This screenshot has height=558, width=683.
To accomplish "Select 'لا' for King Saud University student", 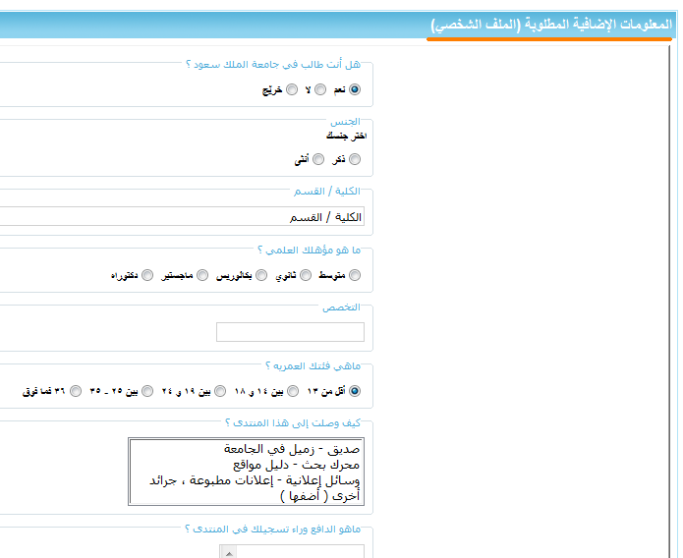I will point(320,89).
